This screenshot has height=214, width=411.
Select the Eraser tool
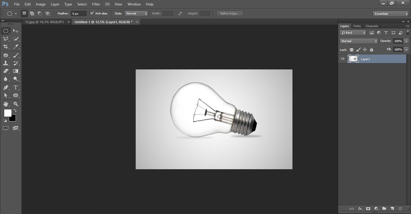[6, 71]
